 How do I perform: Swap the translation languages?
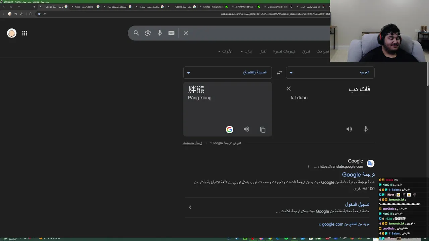tap(279, 73)
